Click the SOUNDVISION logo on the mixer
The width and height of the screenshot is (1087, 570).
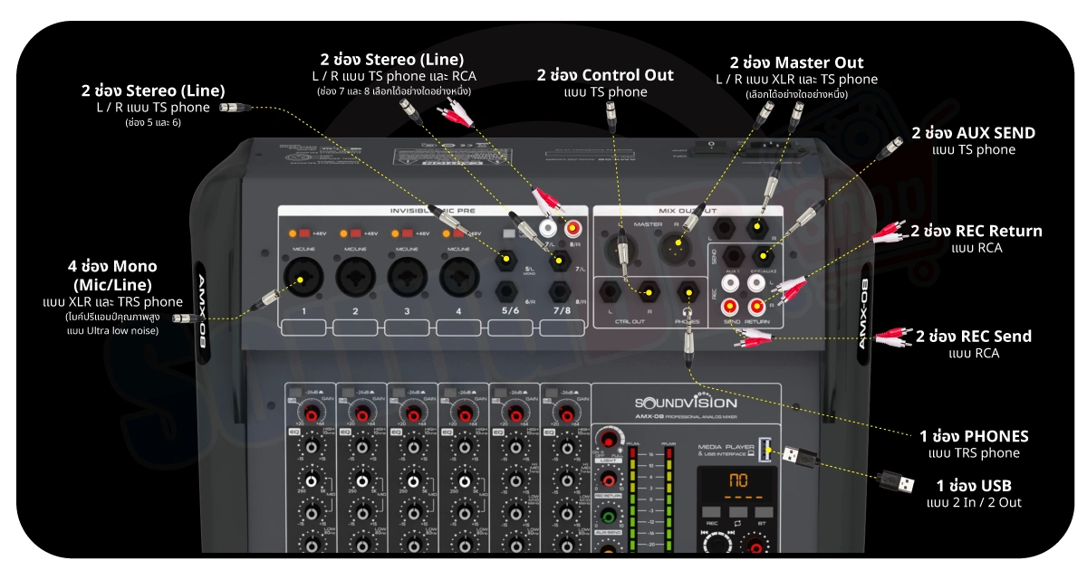pyautogui.click(x=686, y=403)
